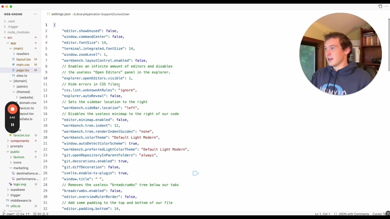
Task: Open the main git branch in status bar
Action: tap(9, 214)
